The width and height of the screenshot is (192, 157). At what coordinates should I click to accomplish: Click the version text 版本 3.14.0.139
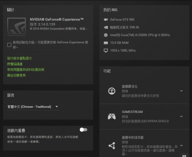coord(42,24)
